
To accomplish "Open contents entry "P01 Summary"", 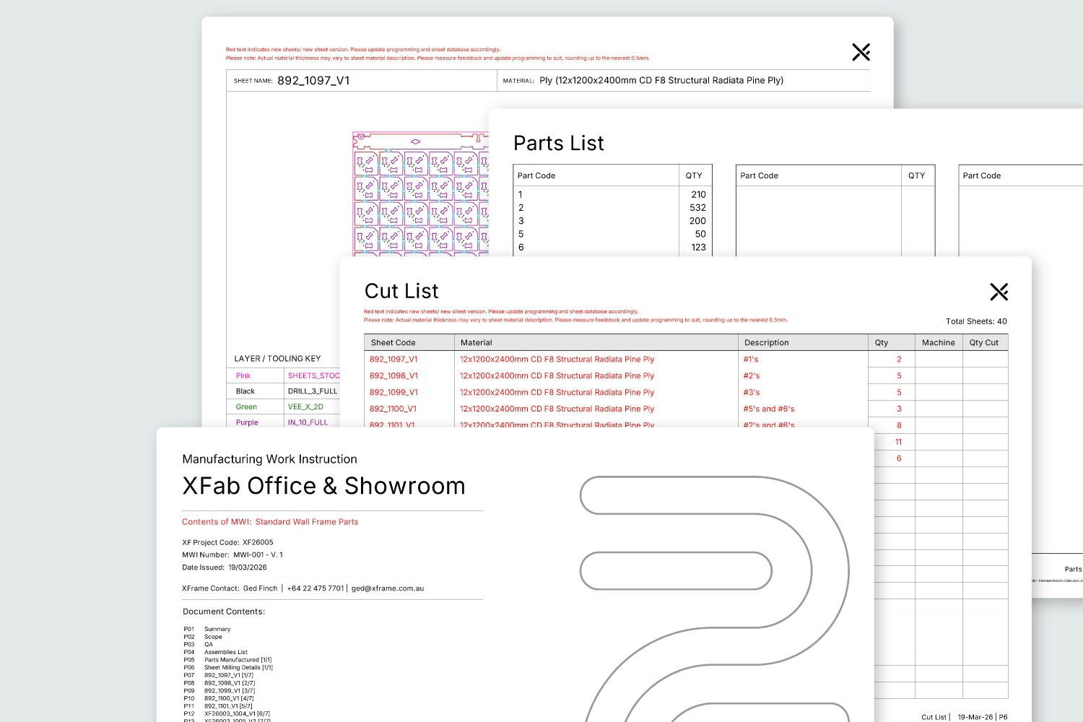I will [207, 630].
